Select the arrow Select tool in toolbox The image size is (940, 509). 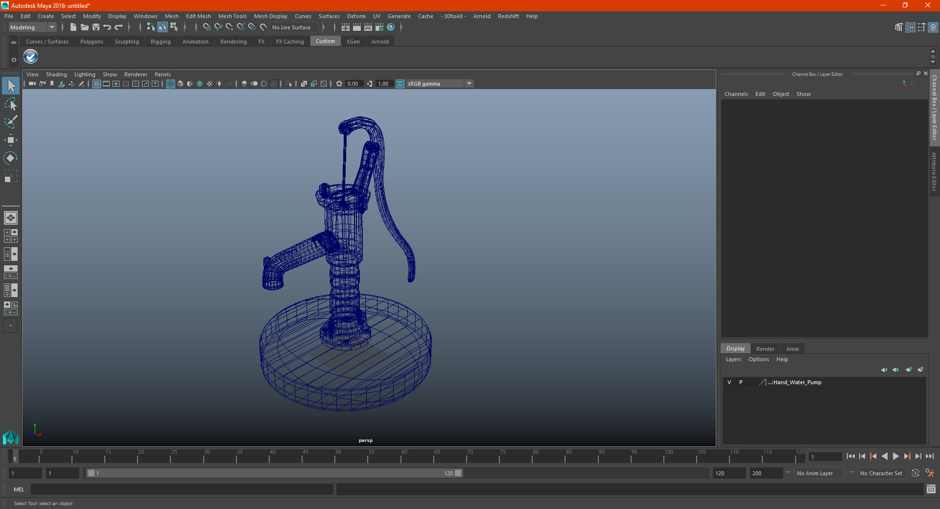click(11, 86)
